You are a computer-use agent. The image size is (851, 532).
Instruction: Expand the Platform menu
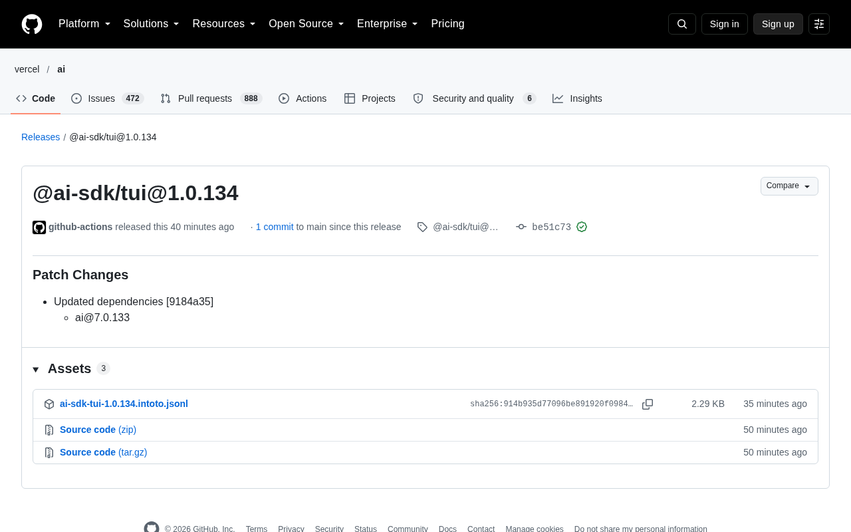[x=84, y=24]
